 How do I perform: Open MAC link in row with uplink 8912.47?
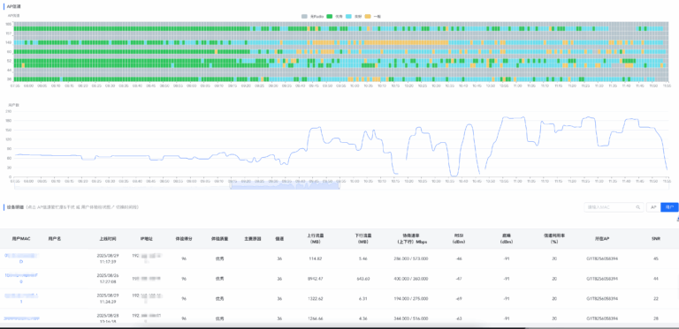point(21,278)
